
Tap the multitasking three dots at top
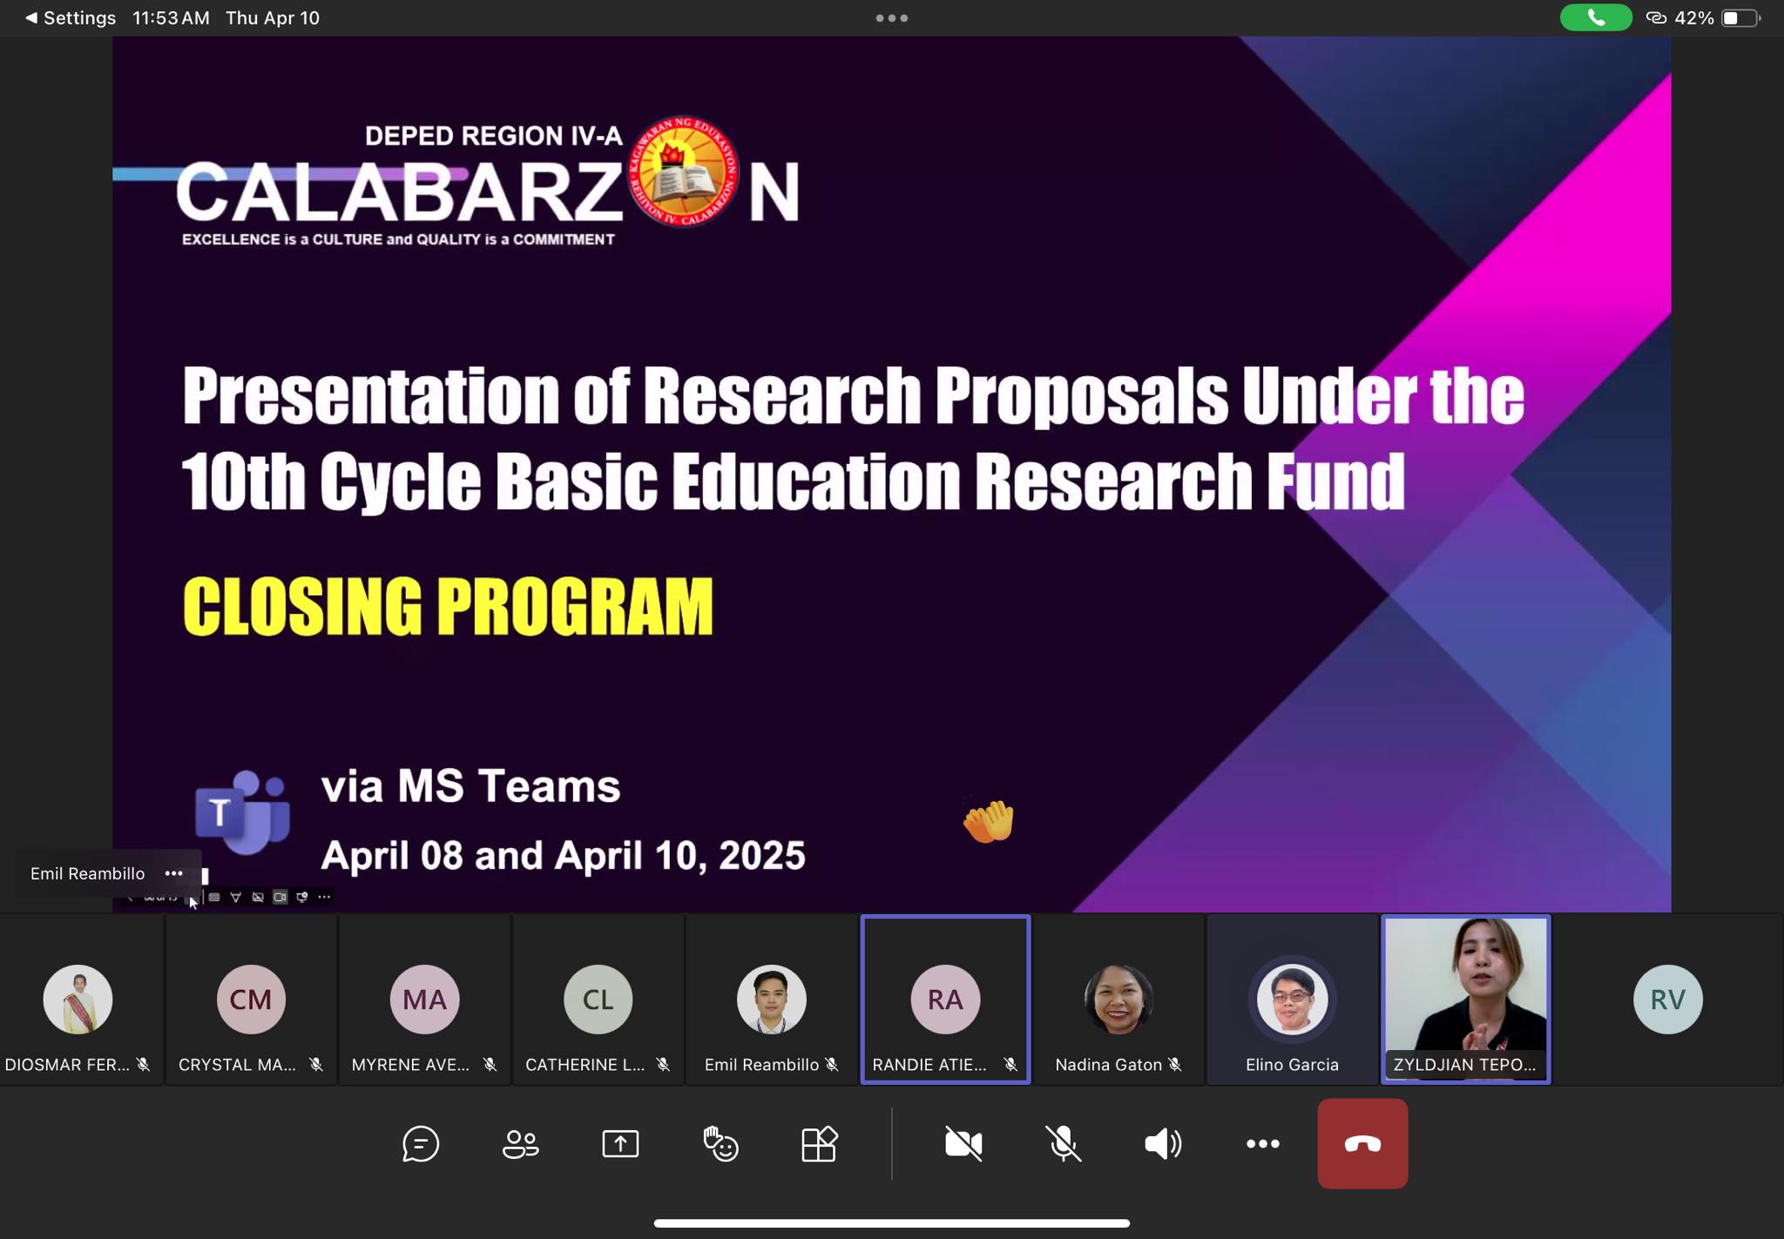(x=892, y=17)
